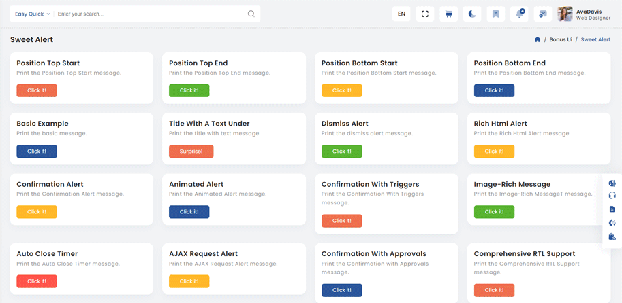
Task: Expand the Easy Quick dropdown
Action: tap(32, 14)
